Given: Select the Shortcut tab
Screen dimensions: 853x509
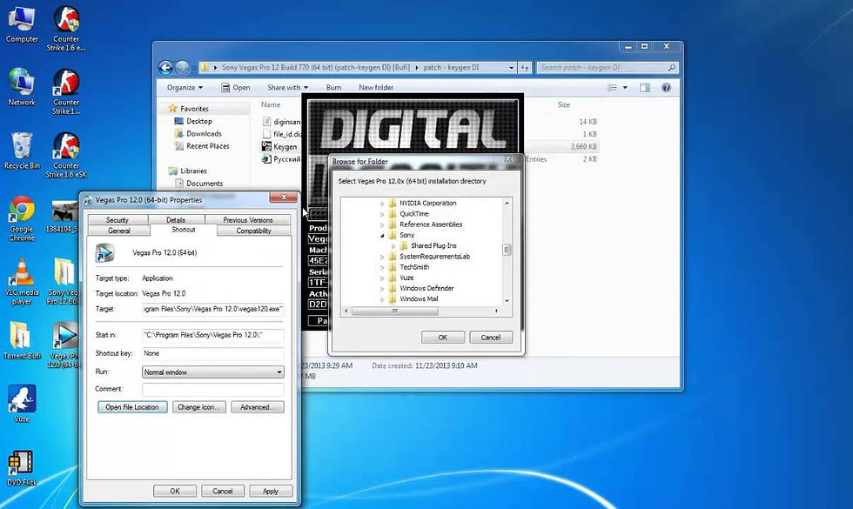Looking at the screenshot, I should coord(184,230).
